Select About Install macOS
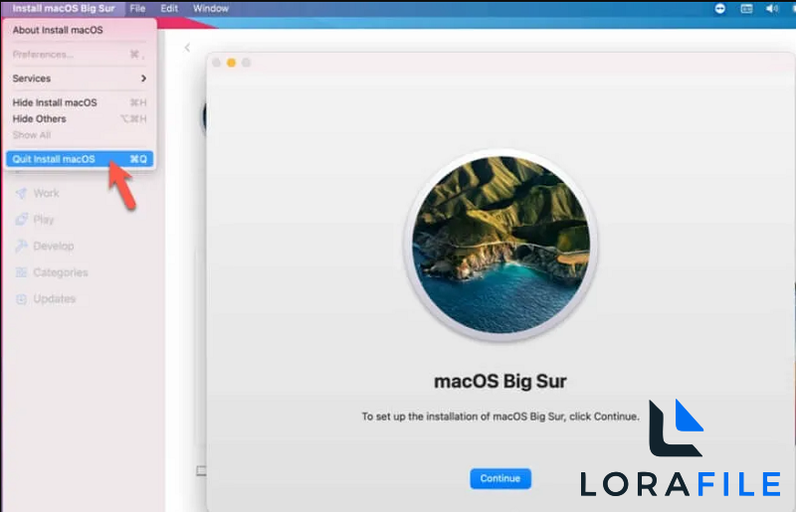The height and width of the screenshot is (512, 796). click(x=80, y=30)
